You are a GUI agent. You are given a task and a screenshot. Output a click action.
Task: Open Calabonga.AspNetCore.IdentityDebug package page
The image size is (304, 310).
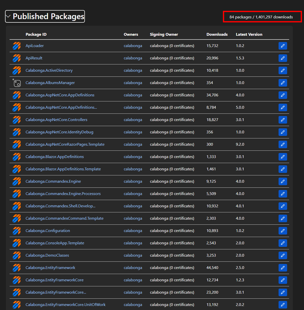pyautogui.click(x=59, y=132)
